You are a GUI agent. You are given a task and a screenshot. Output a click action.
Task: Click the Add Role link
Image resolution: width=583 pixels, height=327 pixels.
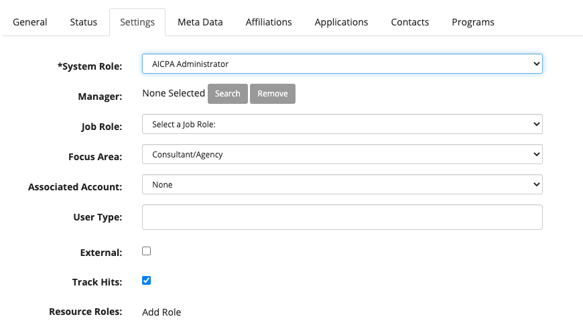tap(161, 312)
